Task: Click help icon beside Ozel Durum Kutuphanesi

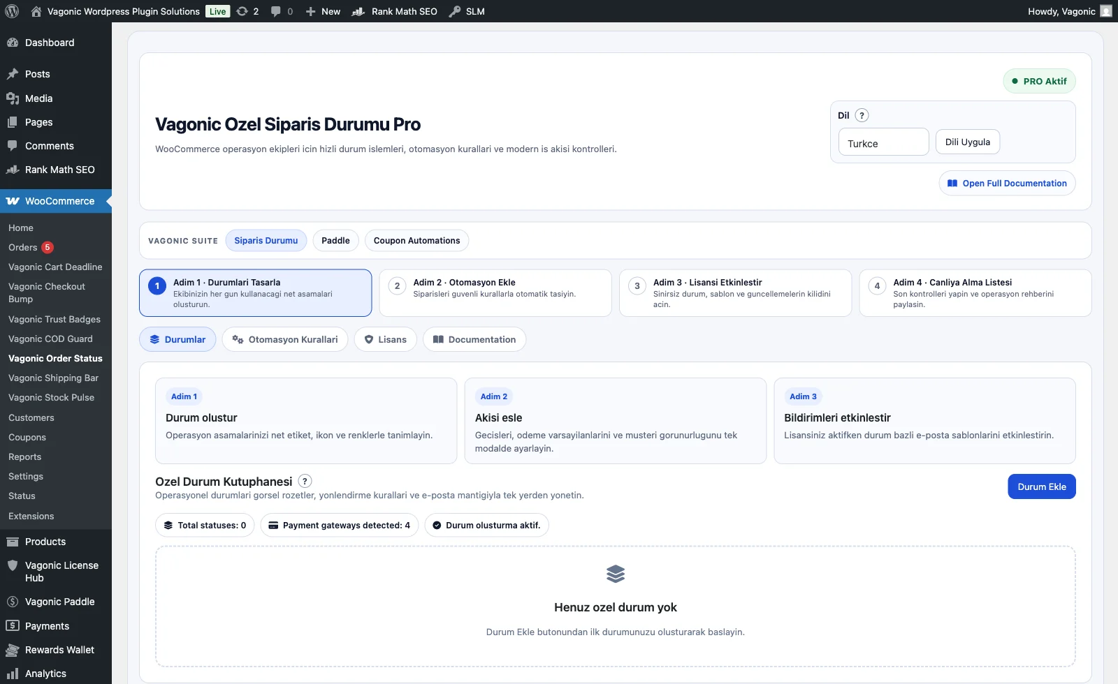Action: click(x=305, y=481)
